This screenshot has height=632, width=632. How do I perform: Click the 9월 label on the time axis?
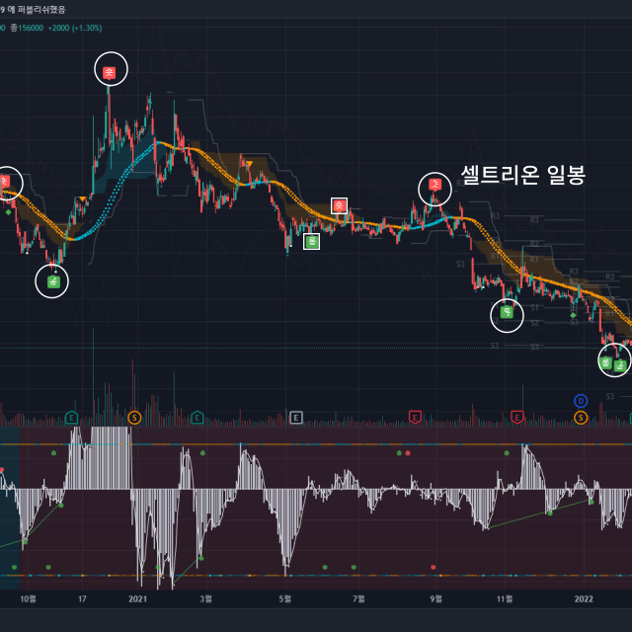pos(436,599)
